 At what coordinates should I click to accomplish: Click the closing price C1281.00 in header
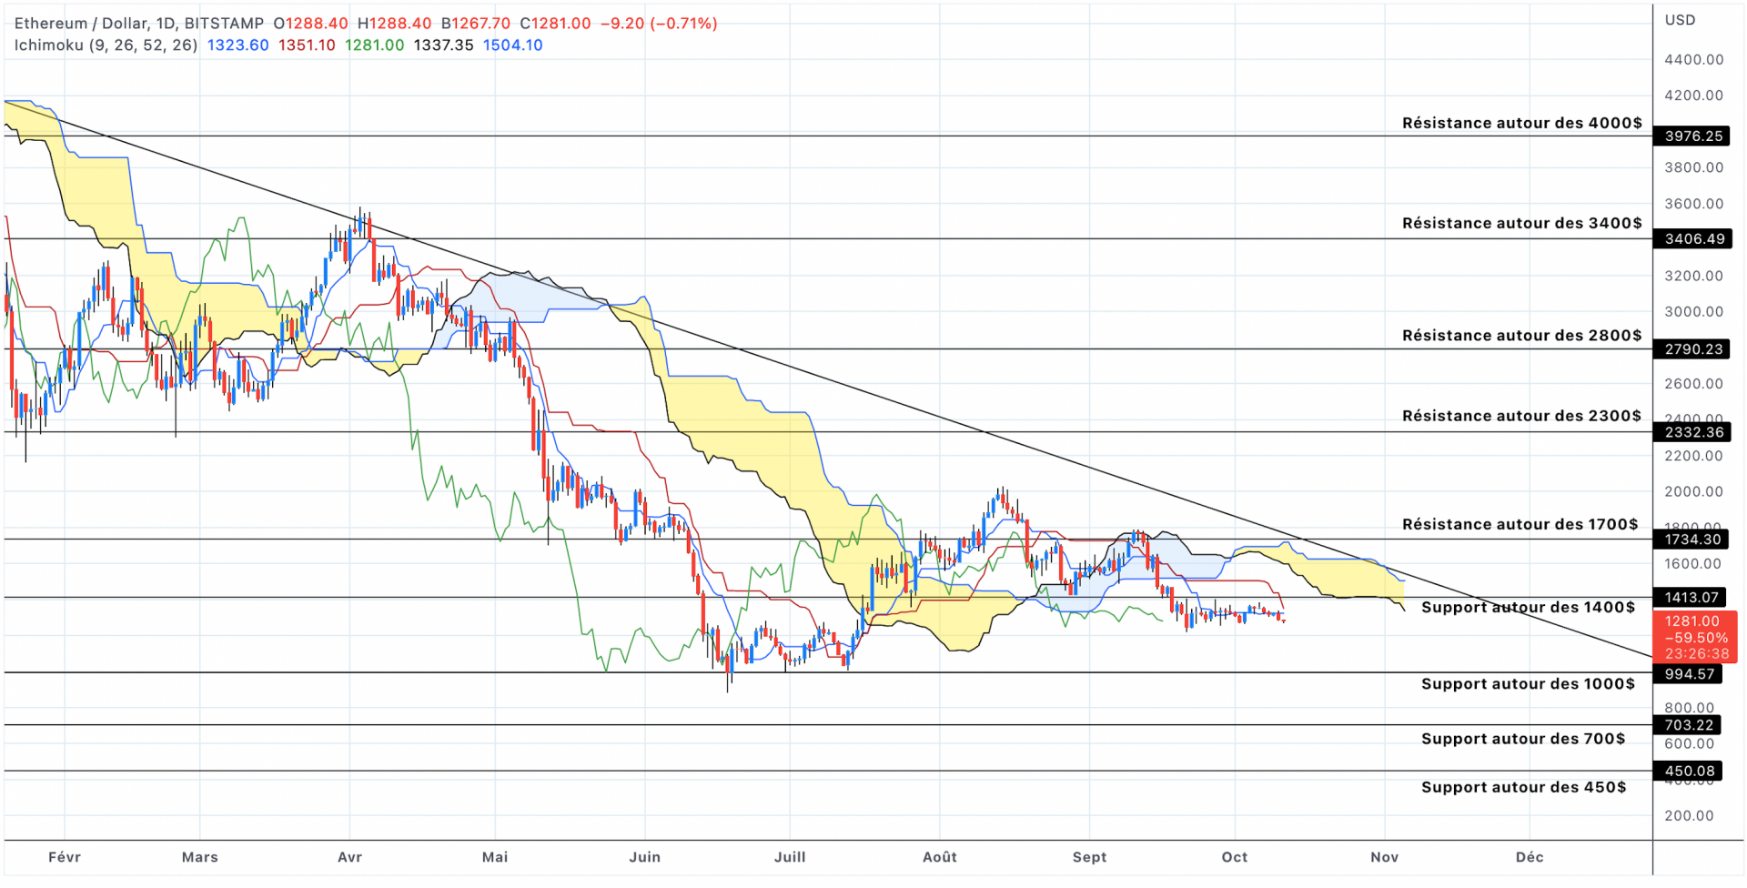pos(555,24)
